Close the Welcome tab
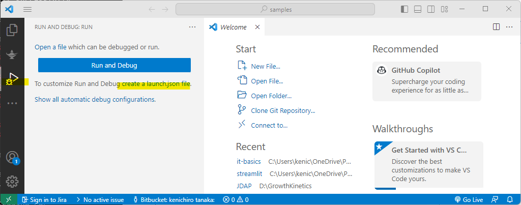This screenshot has width=521, height=205. (257, 27)
